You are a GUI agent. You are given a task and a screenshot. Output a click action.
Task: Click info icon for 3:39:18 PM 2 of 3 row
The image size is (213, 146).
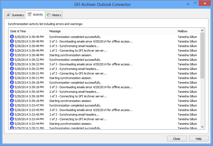[12, 91]
